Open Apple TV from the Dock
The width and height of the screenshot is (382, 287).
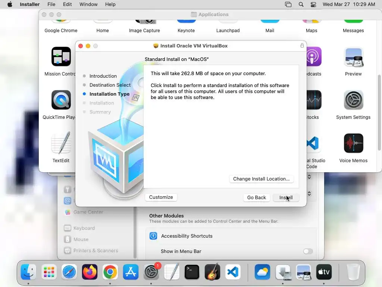click(x=324, y=272)
